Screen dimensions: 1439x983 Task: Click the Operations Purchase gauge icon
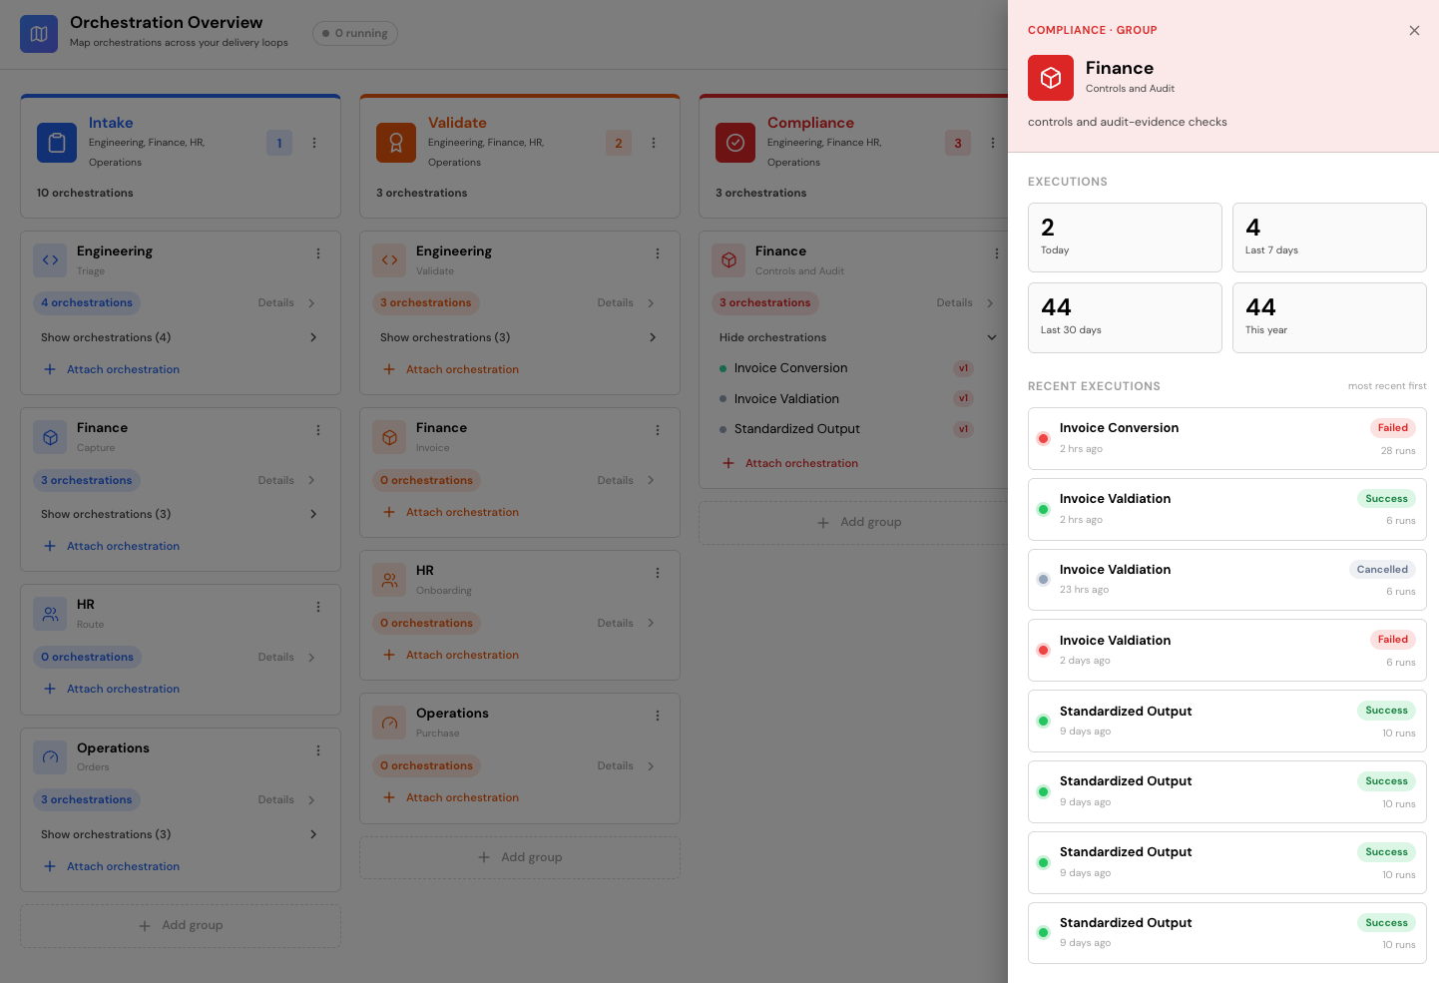click(x=389, y=723)
